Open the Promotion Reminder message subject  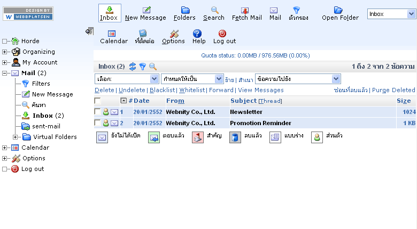coord(261,123)
